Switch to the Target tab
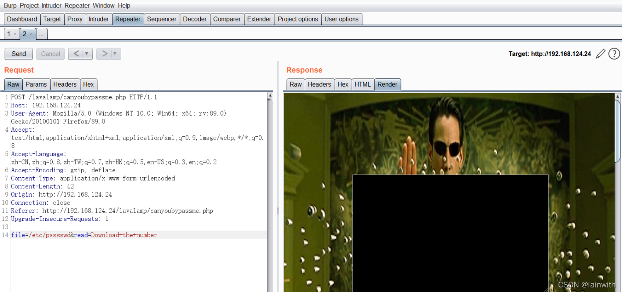 [52, 19]
